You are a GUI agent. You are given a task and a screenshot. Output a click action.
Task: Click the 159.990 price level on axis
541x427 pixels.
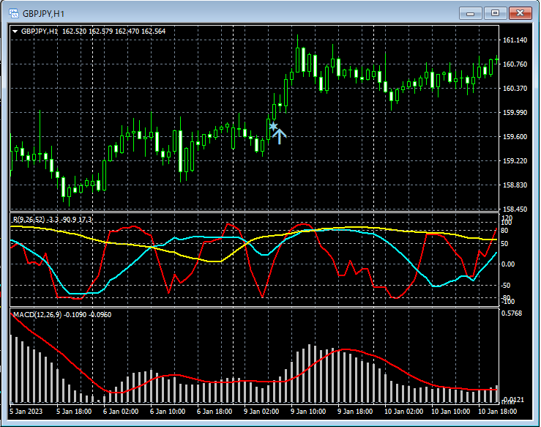(516, 113)
